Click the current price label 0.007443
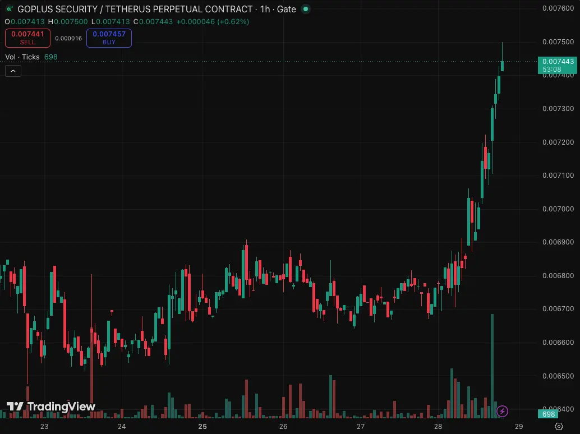 tap(558, 66)
